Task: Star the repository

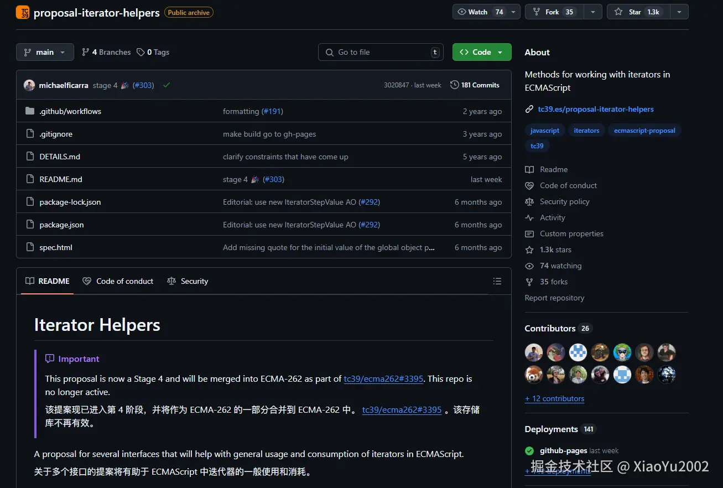Action: 638,12
